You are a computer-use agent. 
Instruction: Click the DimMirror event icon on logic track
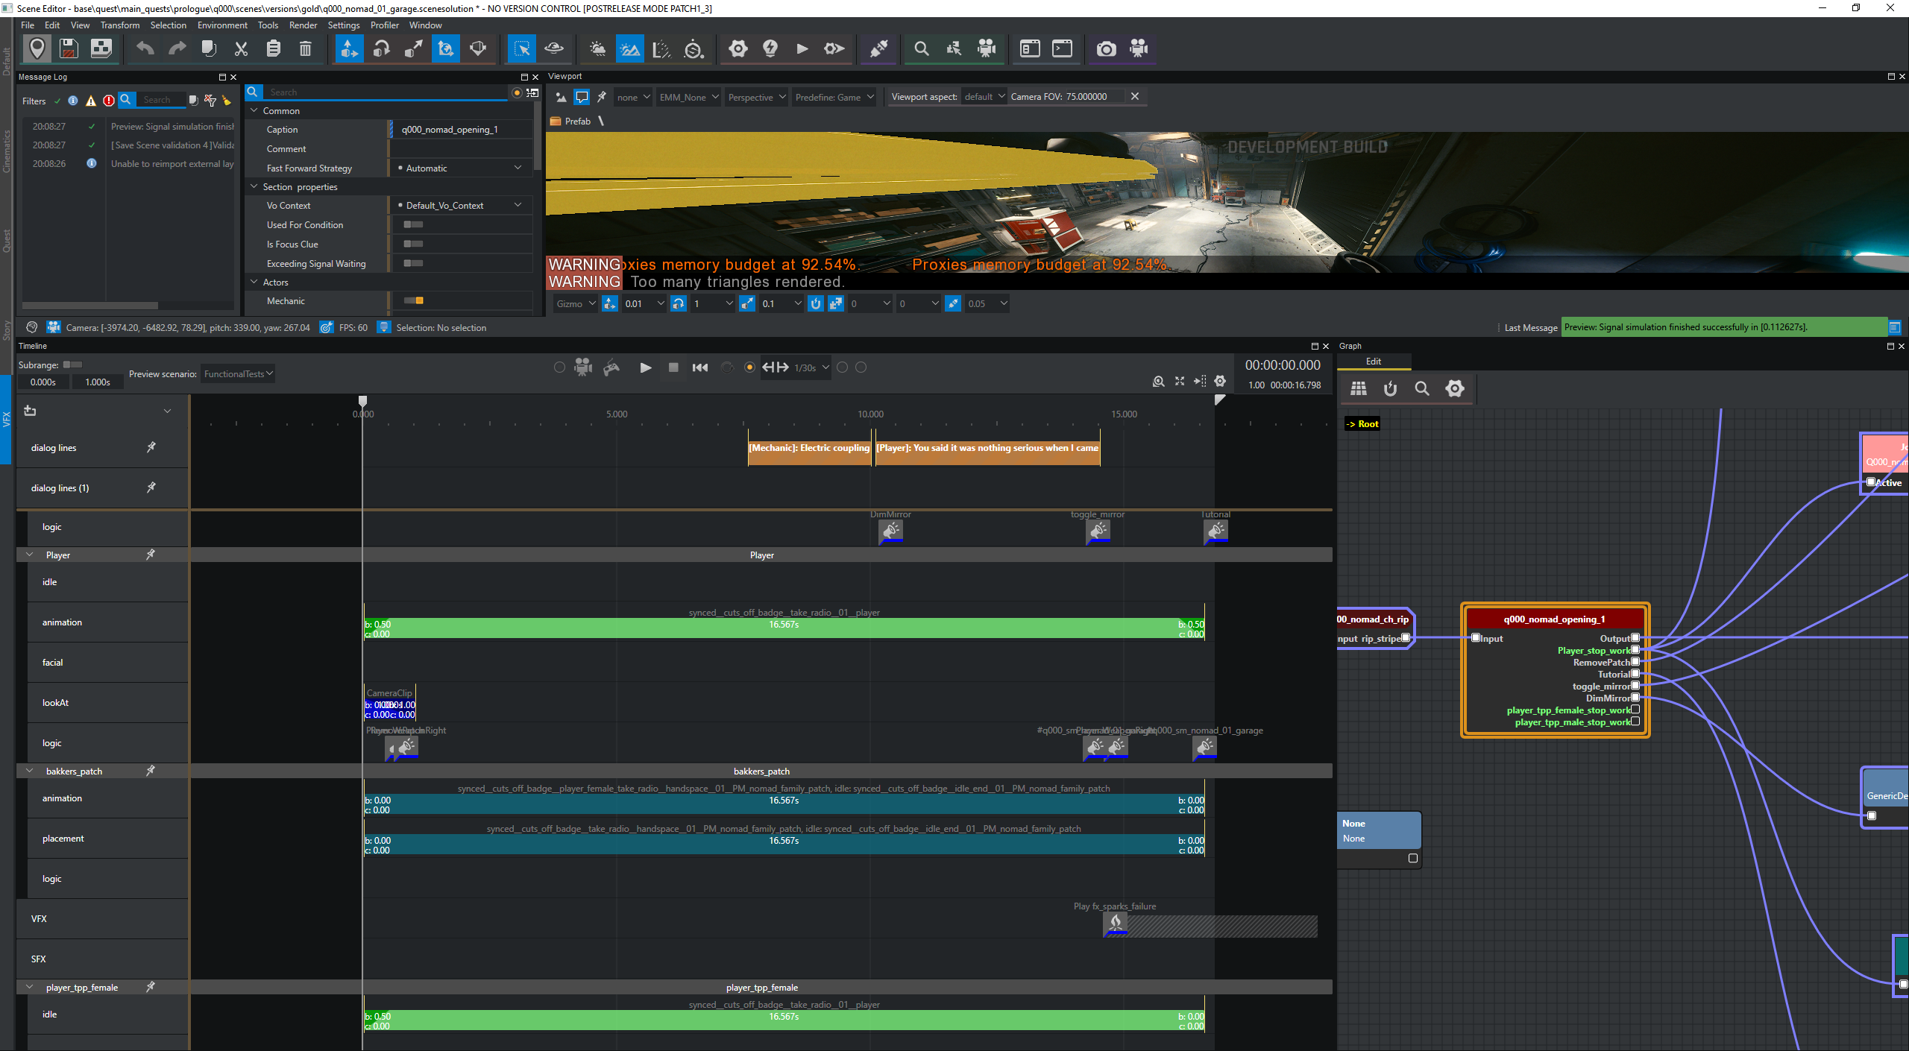tap(891, 531)
